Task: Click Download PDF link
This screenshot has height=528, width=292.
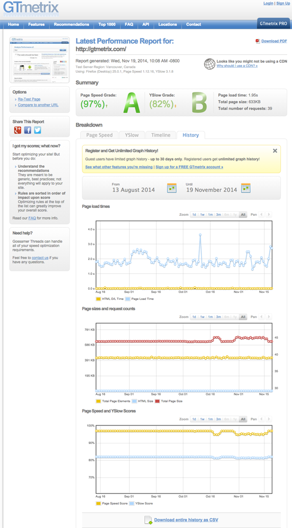Action: coord(274,41)
